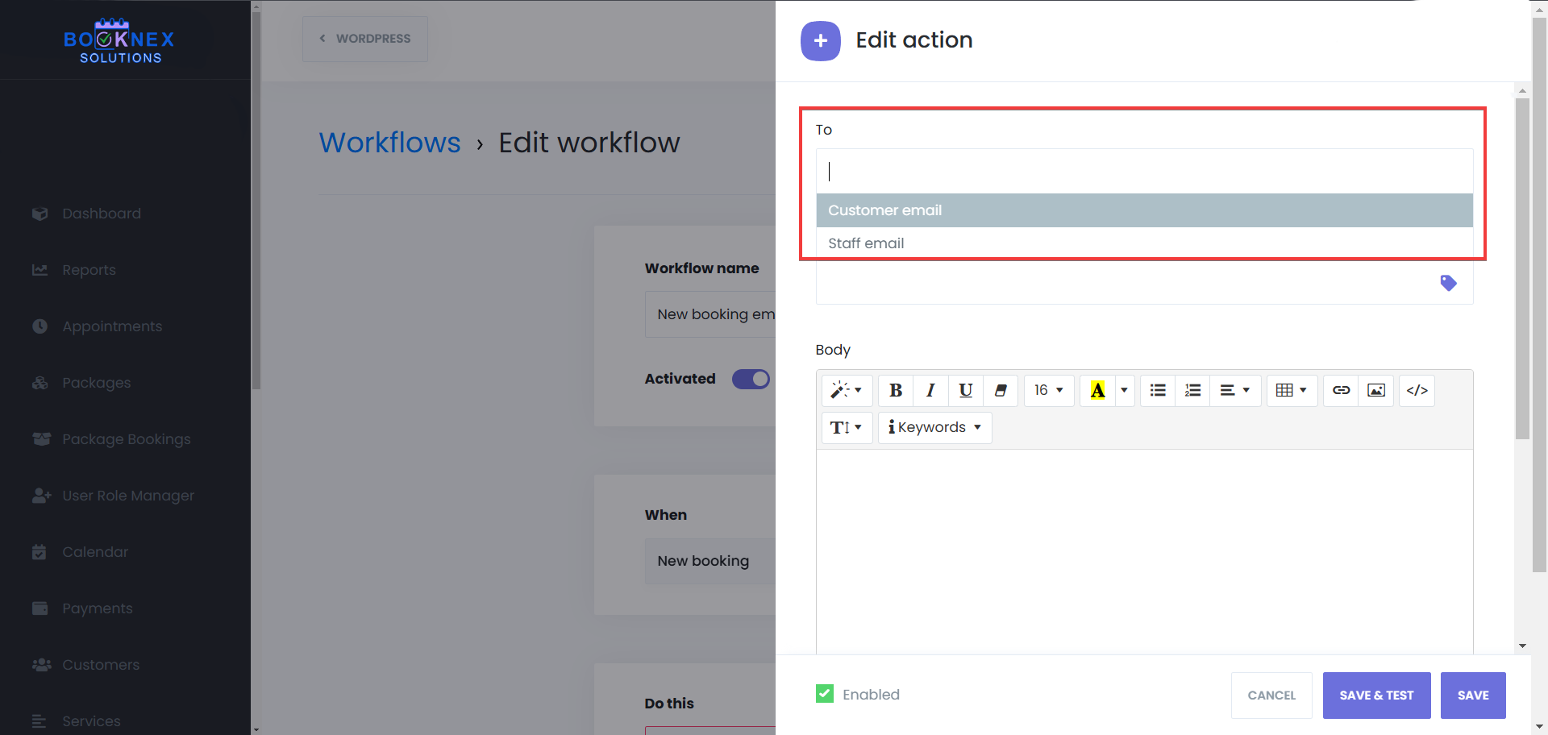Apply italic formatting in the editor
This screenshot has height=735, width=1548.
pyautogui.click(x=930, y=391)
